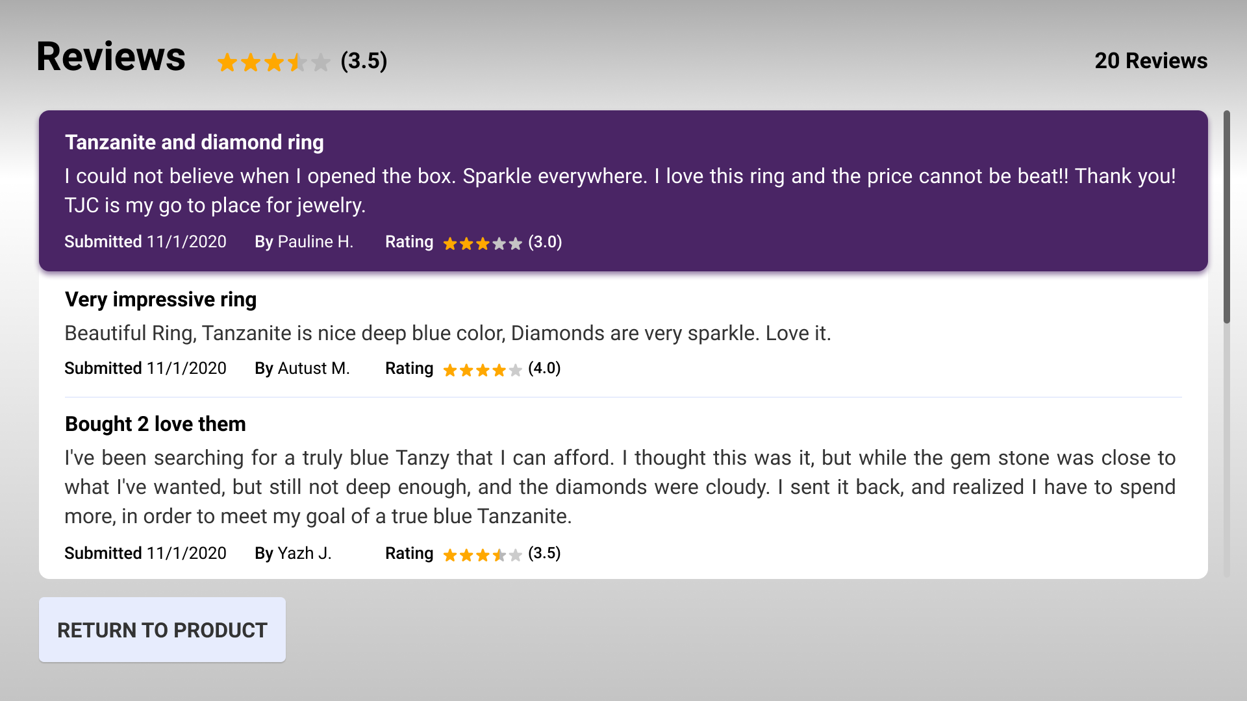Click the Return to Product button
The image size is (1247, 701).
(162, 630)
